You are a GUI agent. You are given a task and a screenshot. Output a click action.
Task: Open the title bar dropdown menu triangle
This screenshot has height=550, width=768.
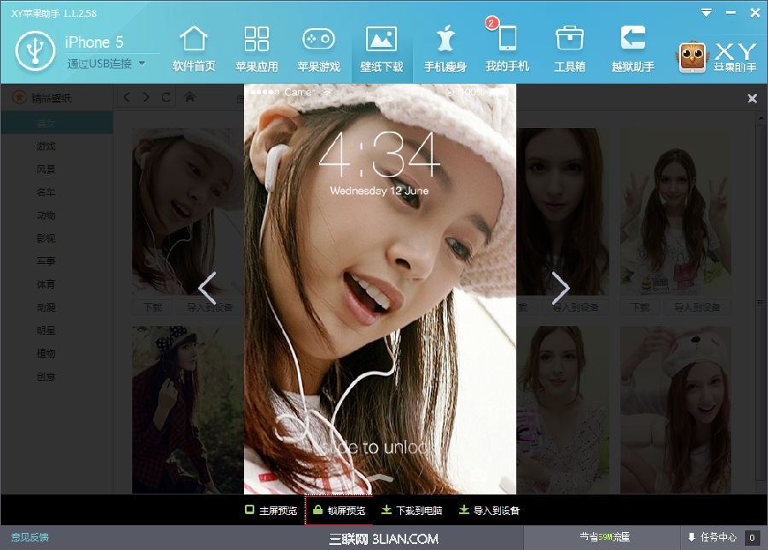pyautogui.click(x=707, y=13)
